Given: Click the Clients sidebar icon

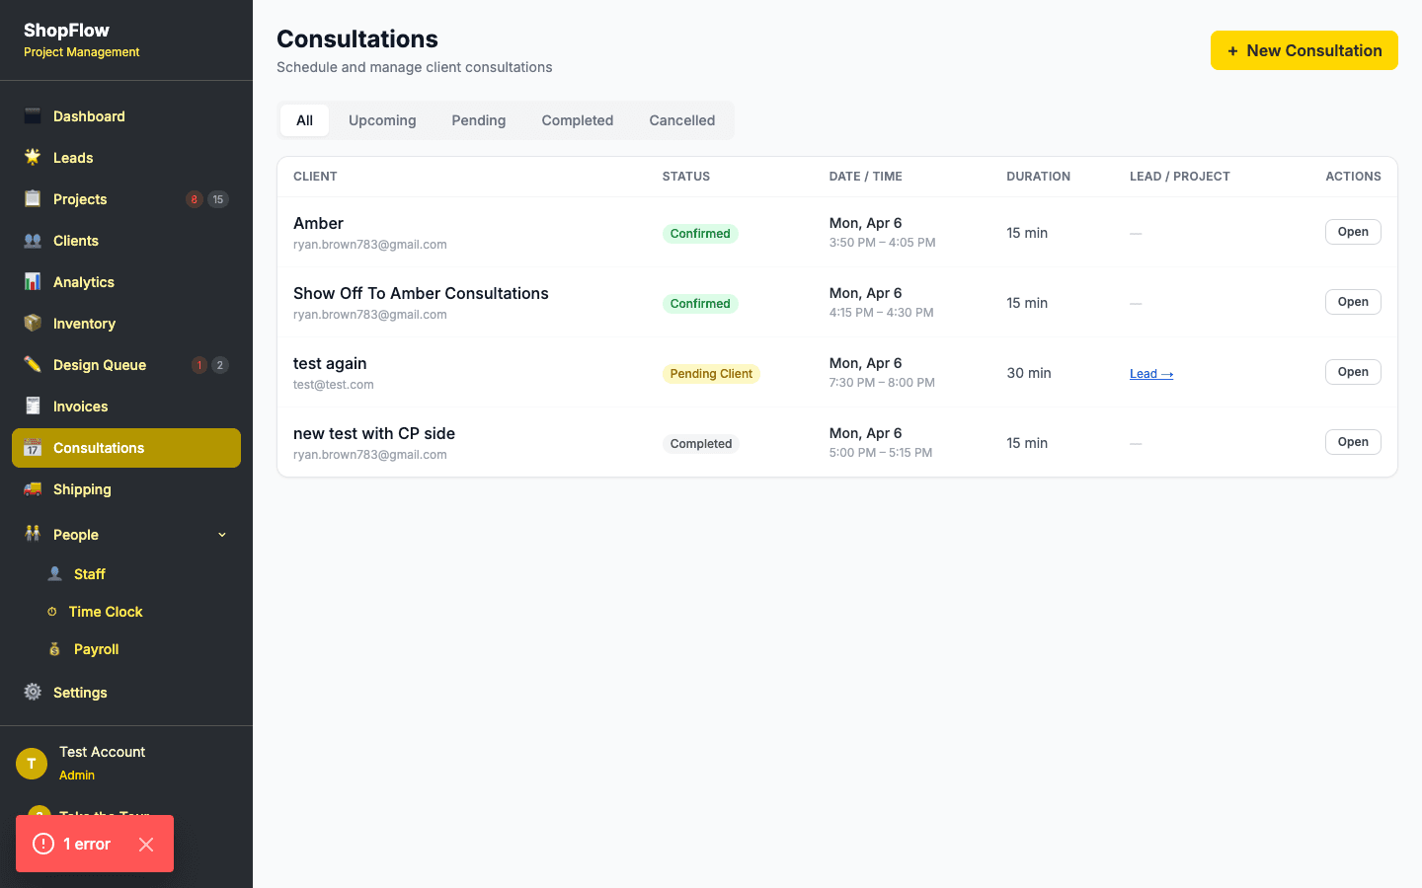Looking at the screenshot, I should (x=33, y=240).
